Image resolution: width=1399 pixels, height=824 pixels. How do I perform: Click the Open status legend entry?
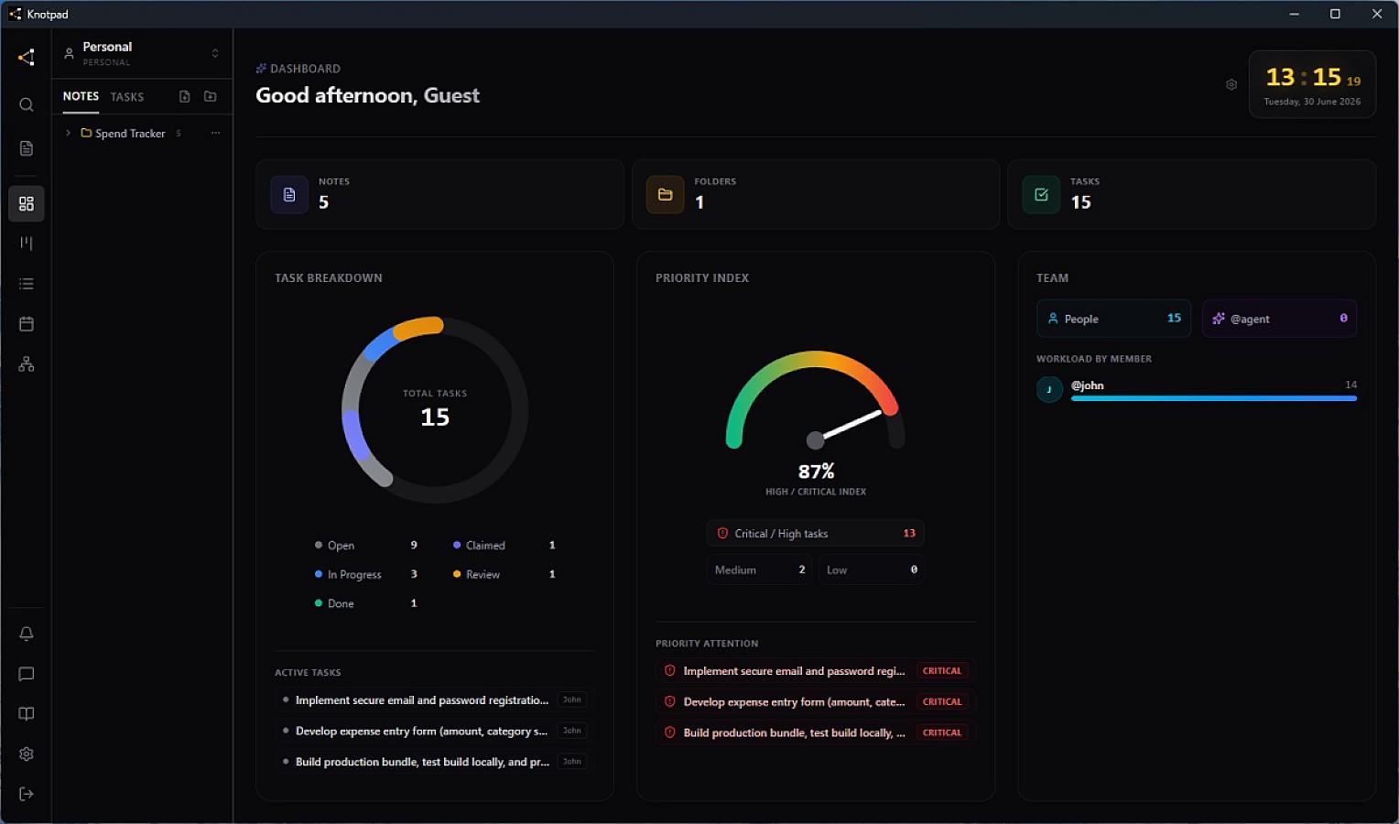pyautogui.click(x=365, y=545)
